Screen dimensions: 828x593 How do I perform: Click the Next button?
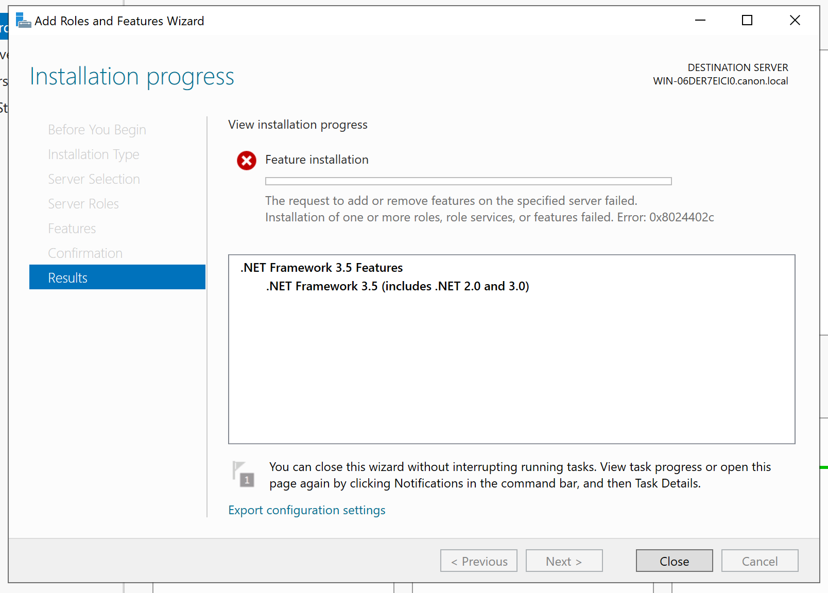(564, 561)
